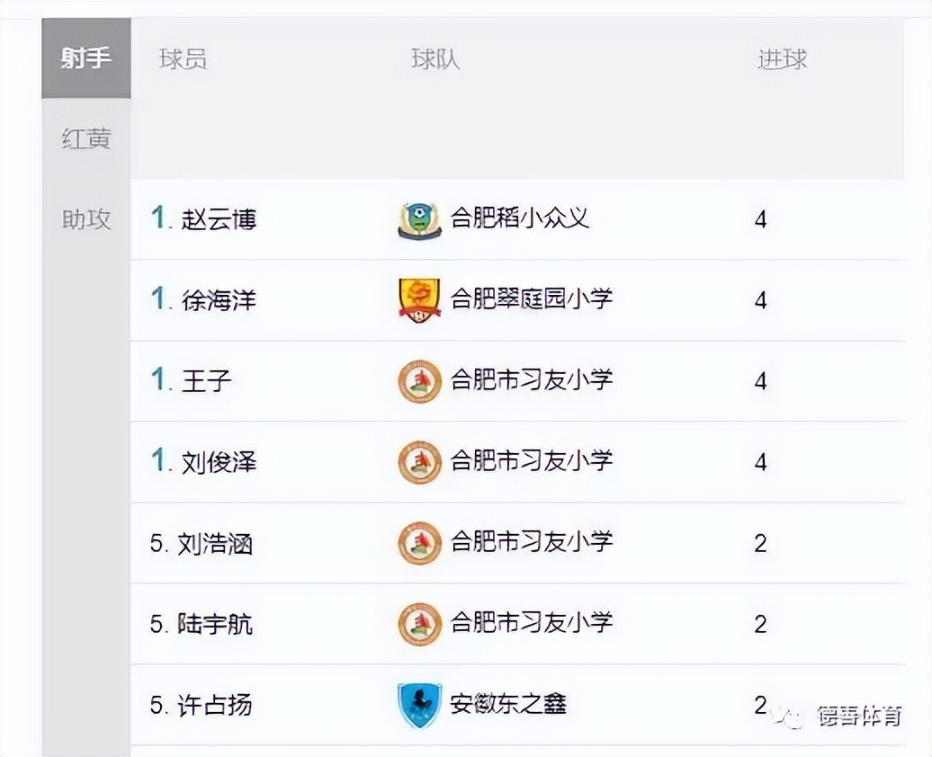932x757 pixels.
Task: Click the 合肥翠庭园小学 team badge
Action: click(418, 299)
